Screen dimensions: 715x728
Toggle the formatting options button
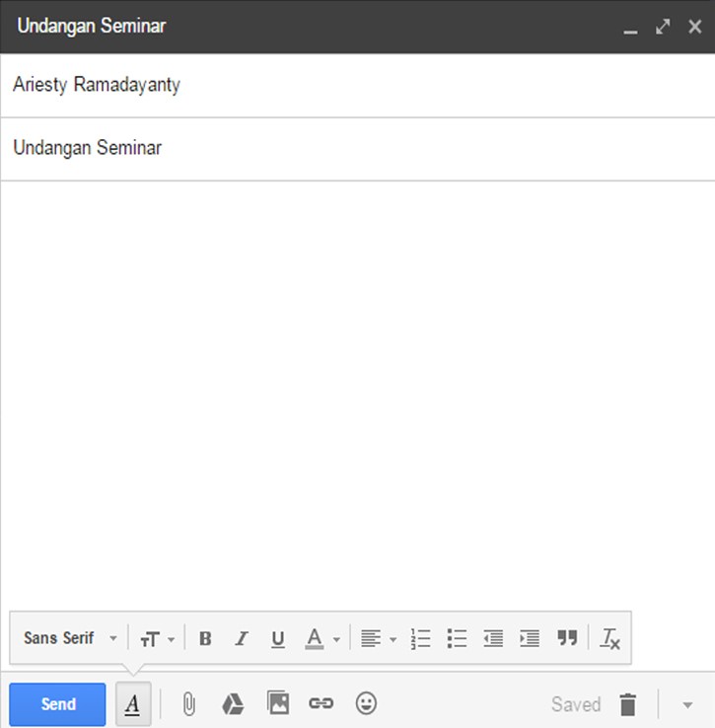[x=133, y=704]
